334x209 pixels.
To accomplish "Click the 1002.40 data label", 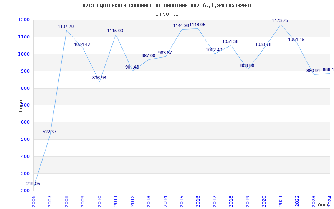I will (214, 50).
